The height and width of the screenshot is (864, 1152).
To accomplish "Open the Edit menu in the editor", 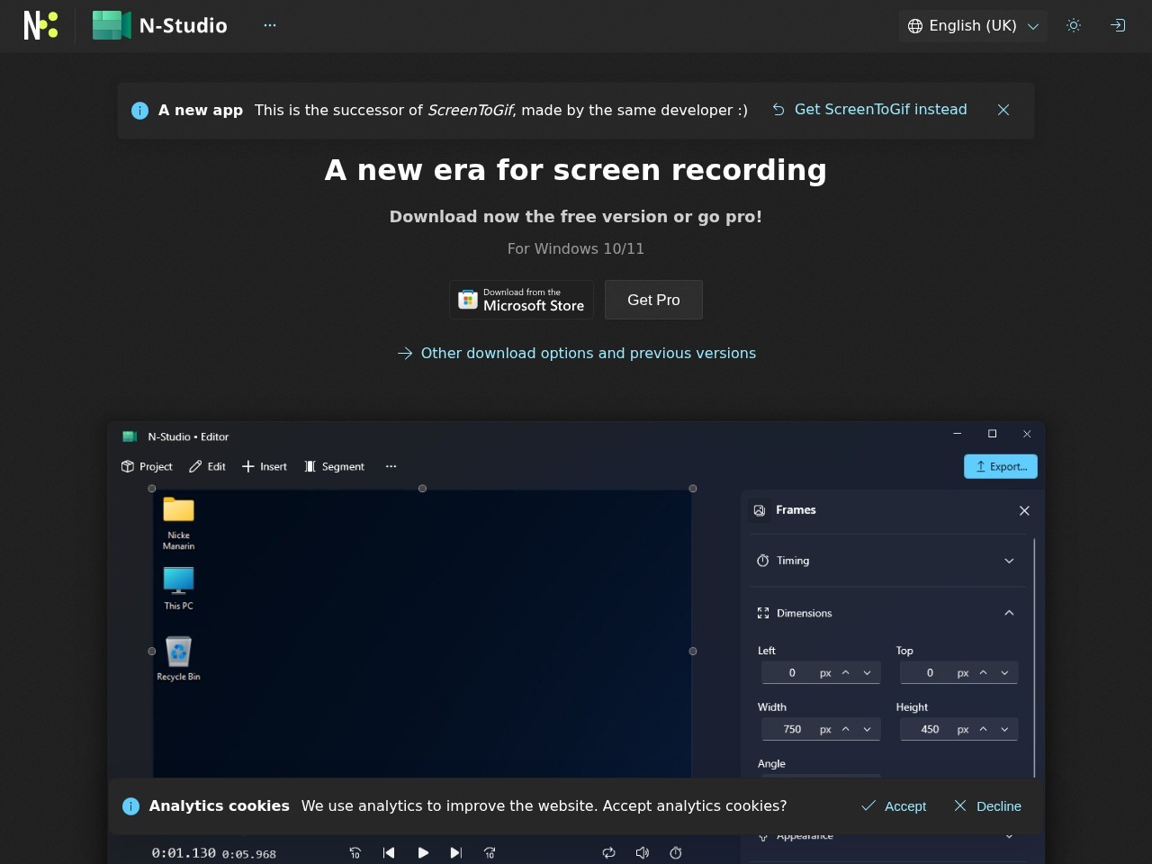I will click(x=207, y=466).
